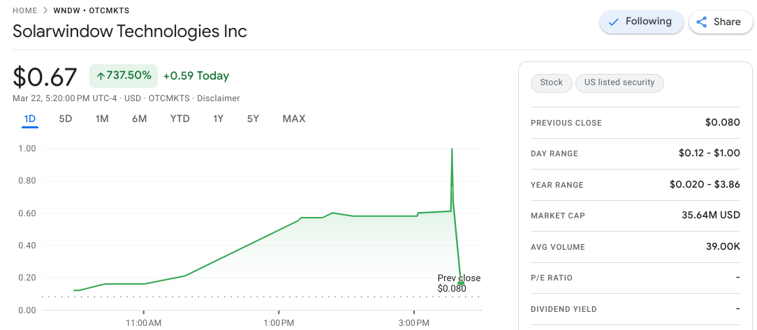The image size is (757, 330).
Task: Click the US listed security chip
Action: pos(619,83)
